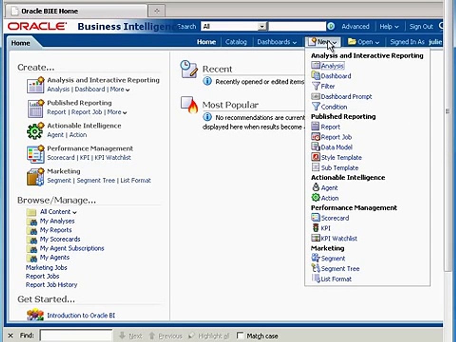Click the Style Template icon in New menu
456x342 pixels.
click(315, 157)
